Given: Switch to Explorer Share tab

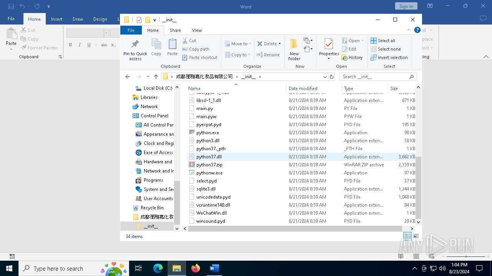Looking at the screenshot, I should coord(175,30).
